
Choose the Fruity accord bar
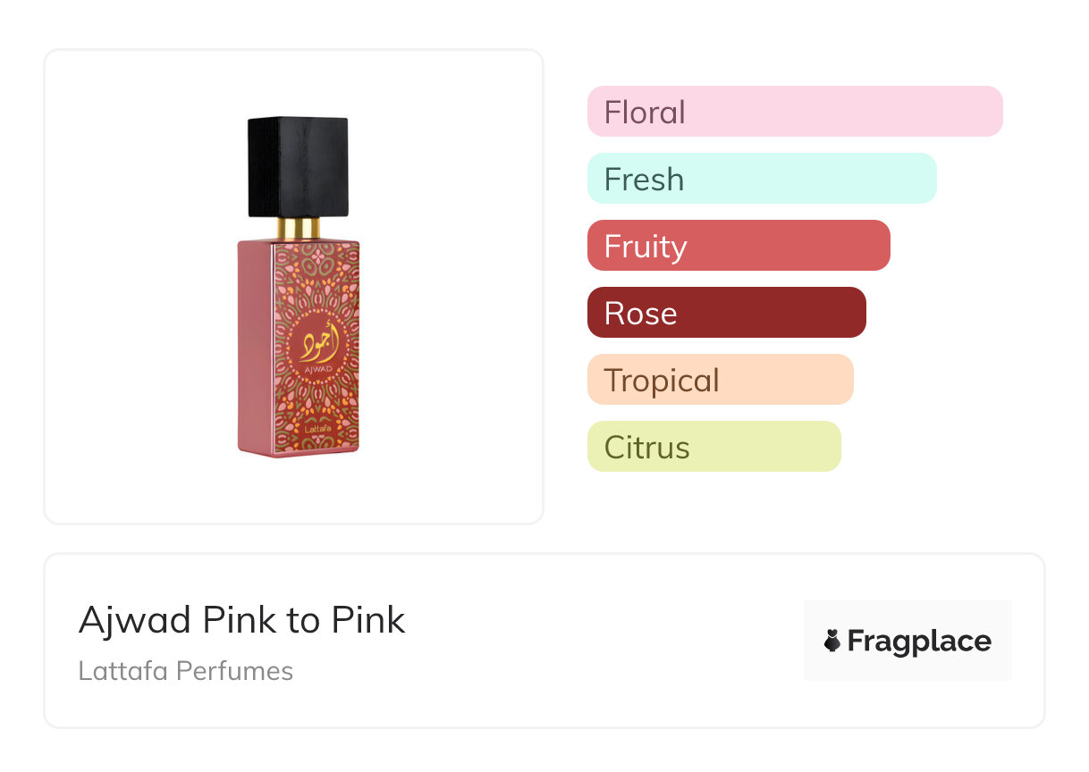738,246
